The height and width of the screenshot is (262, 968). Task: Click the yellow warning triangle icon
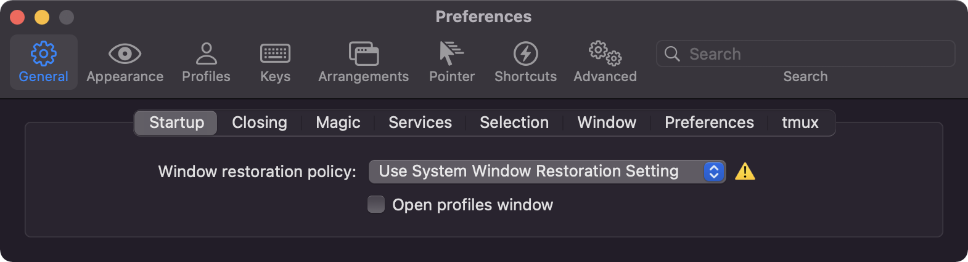coord(745,172)
